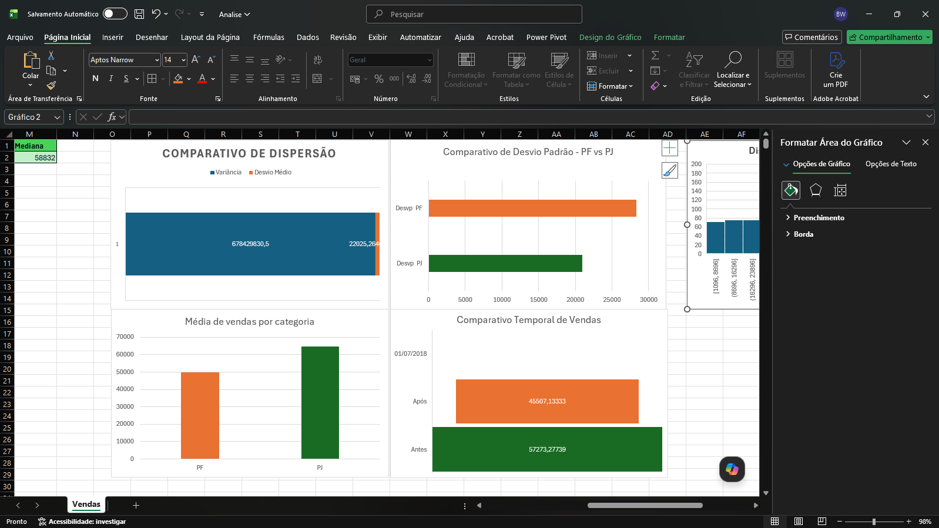Open Size & Properties icon in pane
Image resolution: width=939 pixels, height=528 pixels.
coord(840,190)
